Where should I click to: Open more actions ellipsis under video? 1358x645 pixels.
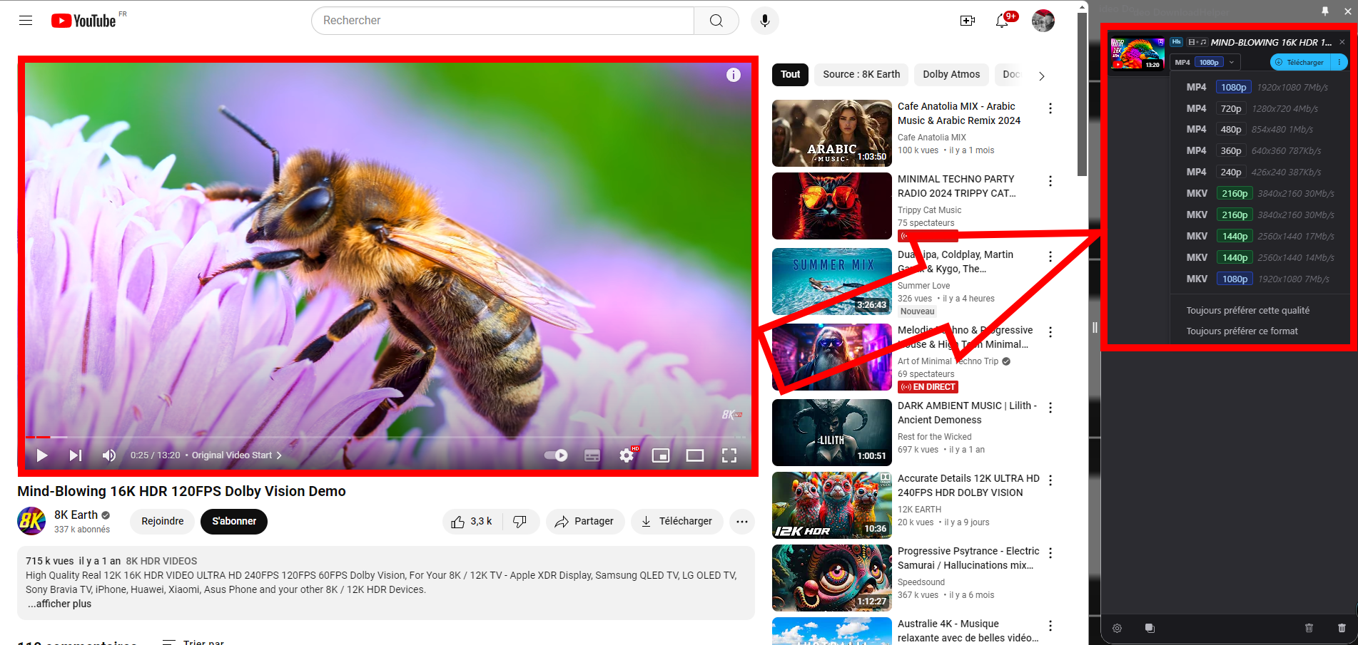click(742, 522)
